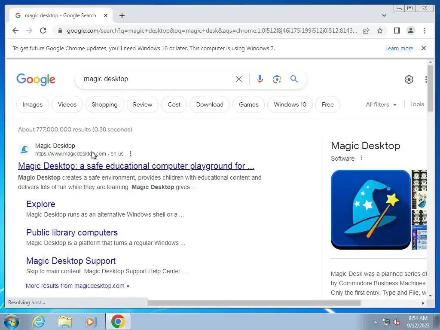The image size is (440, 330).
Task: Open the Magic Desktop Support sitelink
Action: click(x=71, y=261)
